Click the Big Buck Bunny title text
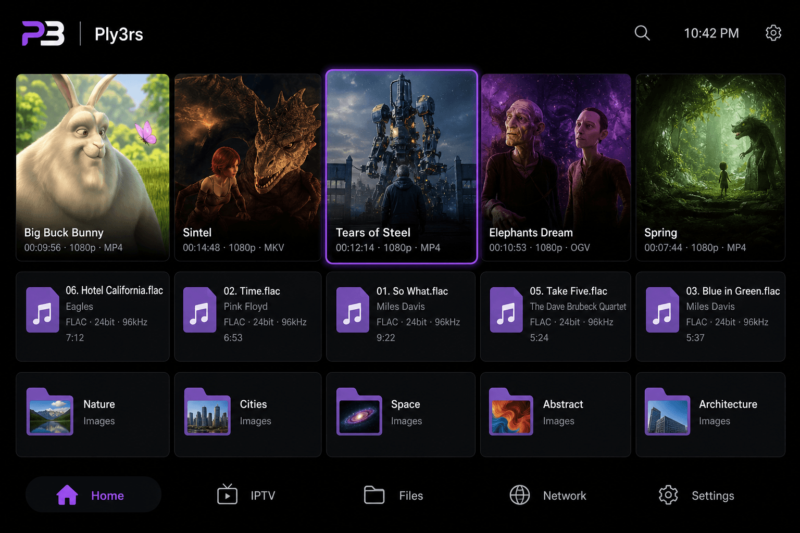The width and height of the screenshot is (800, 533). coord(64,233)
